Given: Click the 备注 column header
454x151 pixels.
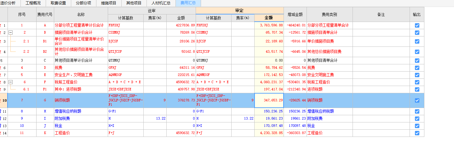Looking at the screenshot, I should pyautogui.click(x=381, y=14).
